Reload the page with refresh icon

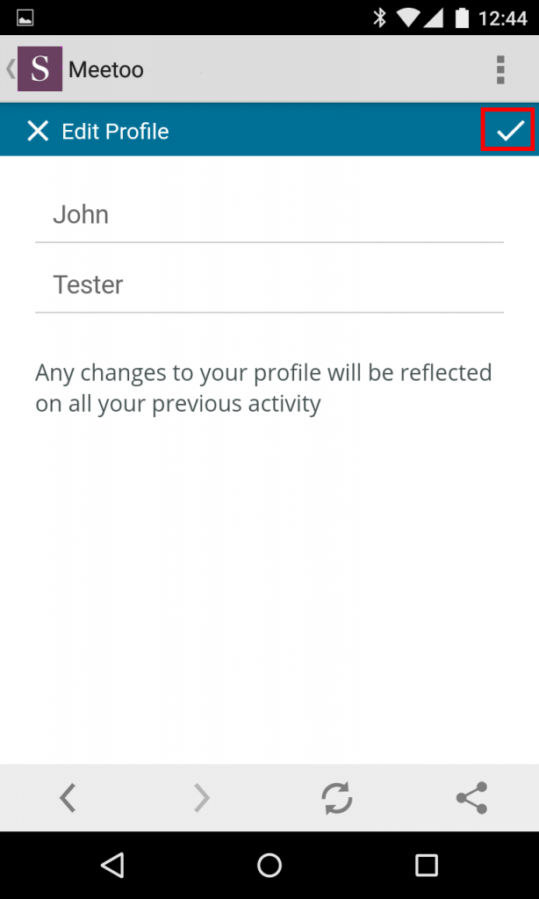pyautogui.click(x=336, y=798)
